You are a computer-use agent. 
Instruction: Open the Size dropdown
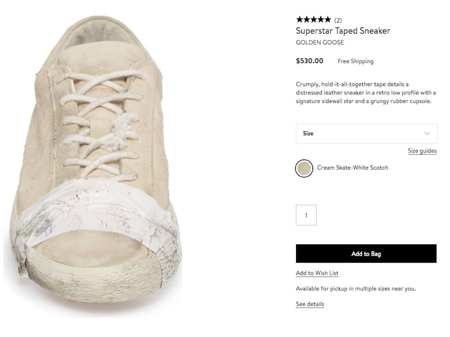[366, 134]
